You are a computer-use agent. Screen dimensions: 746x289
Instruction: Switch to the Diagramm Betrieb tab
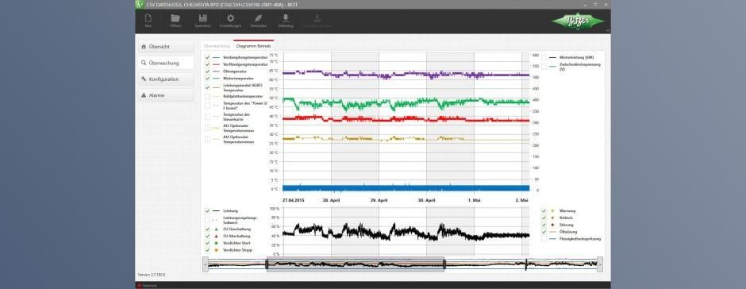coord(254,46)
